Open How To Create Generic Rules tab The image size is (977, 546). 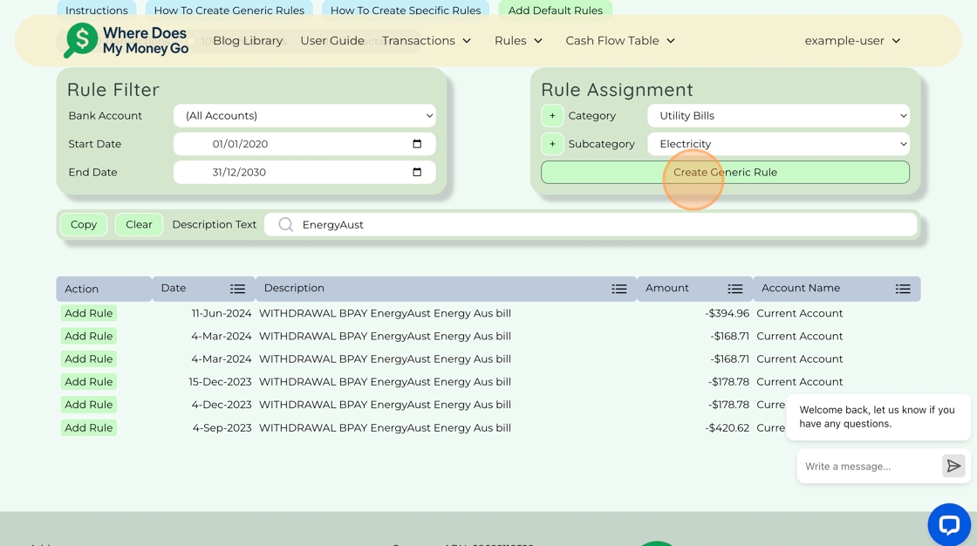[229, 10]
